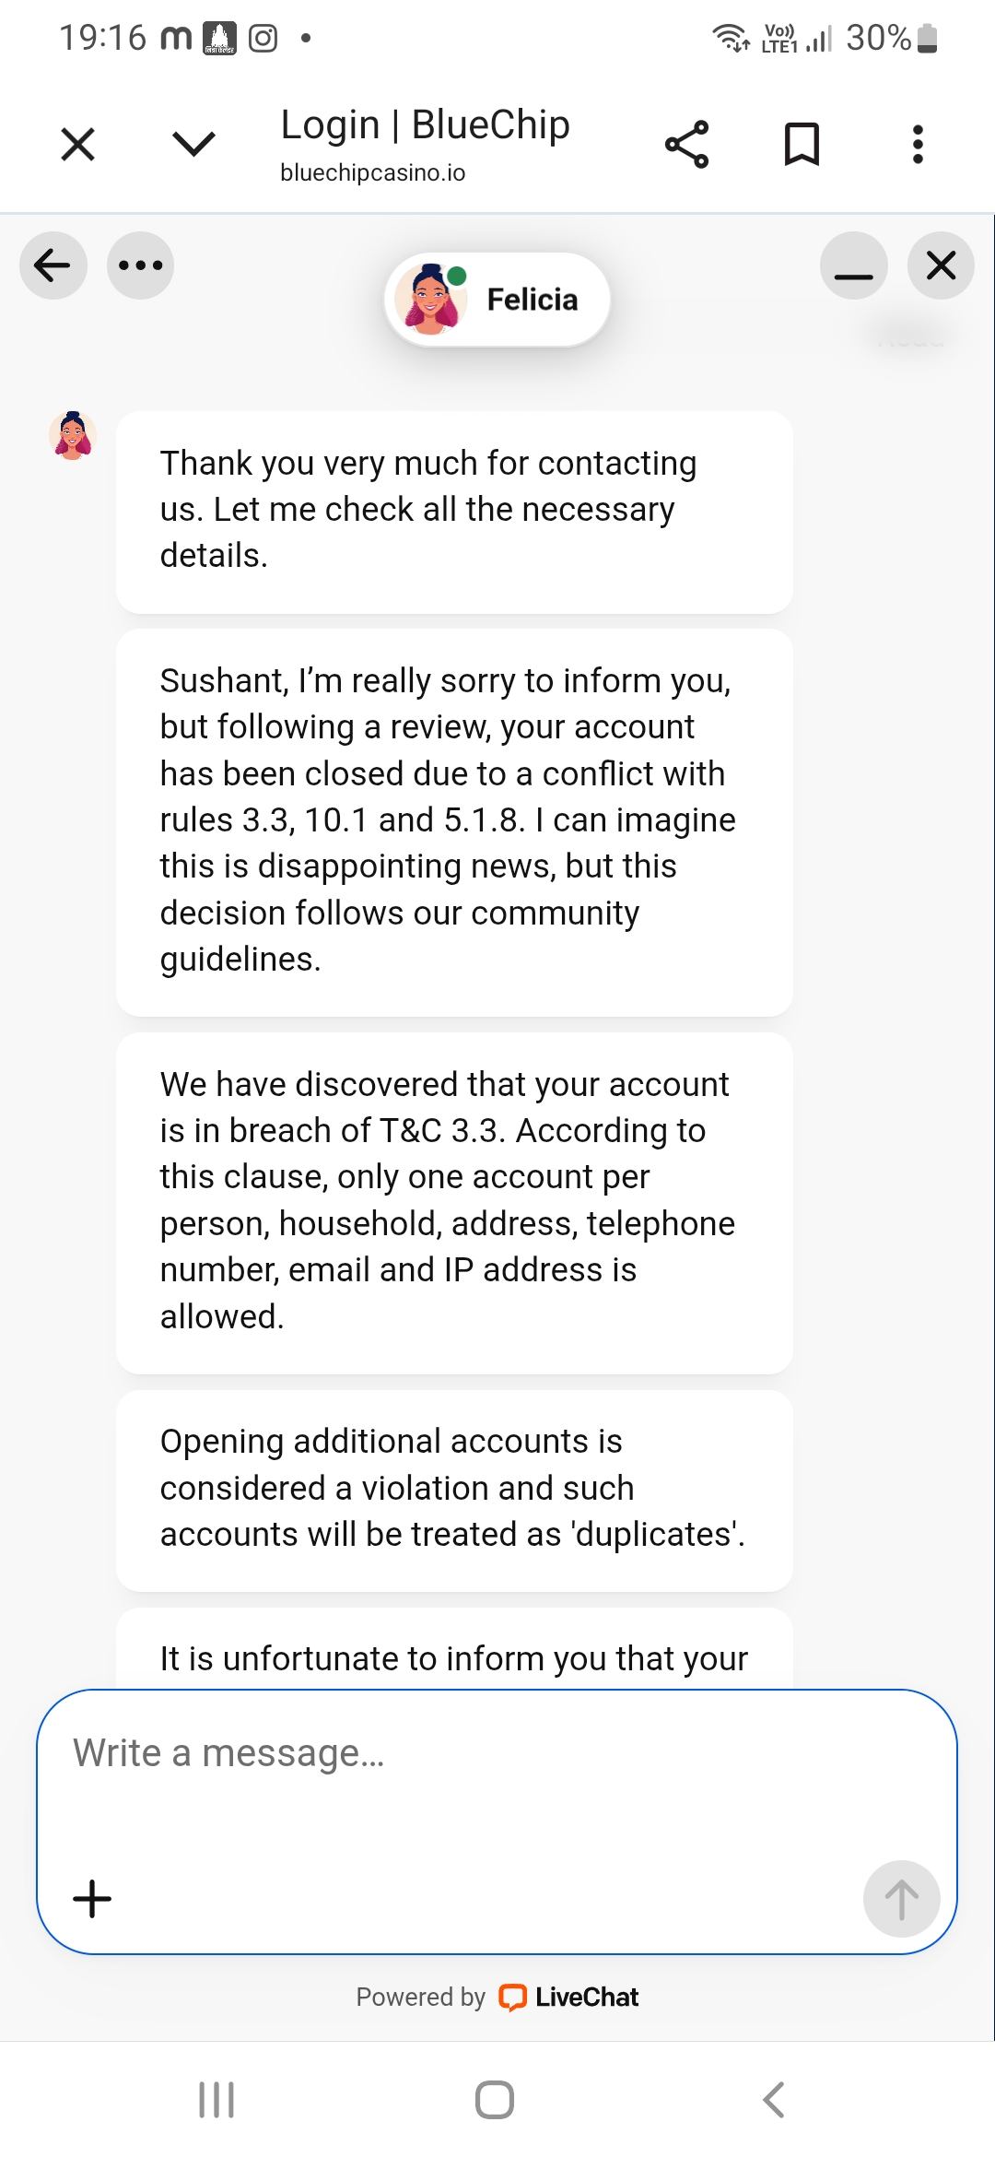Go back using the chat arrow button
The width and height of the screenshot is (995, 2157).
point(53,265)
